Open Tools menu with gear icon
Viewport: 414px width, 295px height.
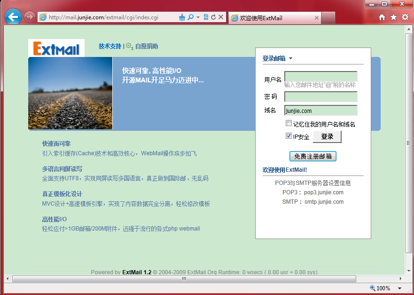click(x=405, y=17)
